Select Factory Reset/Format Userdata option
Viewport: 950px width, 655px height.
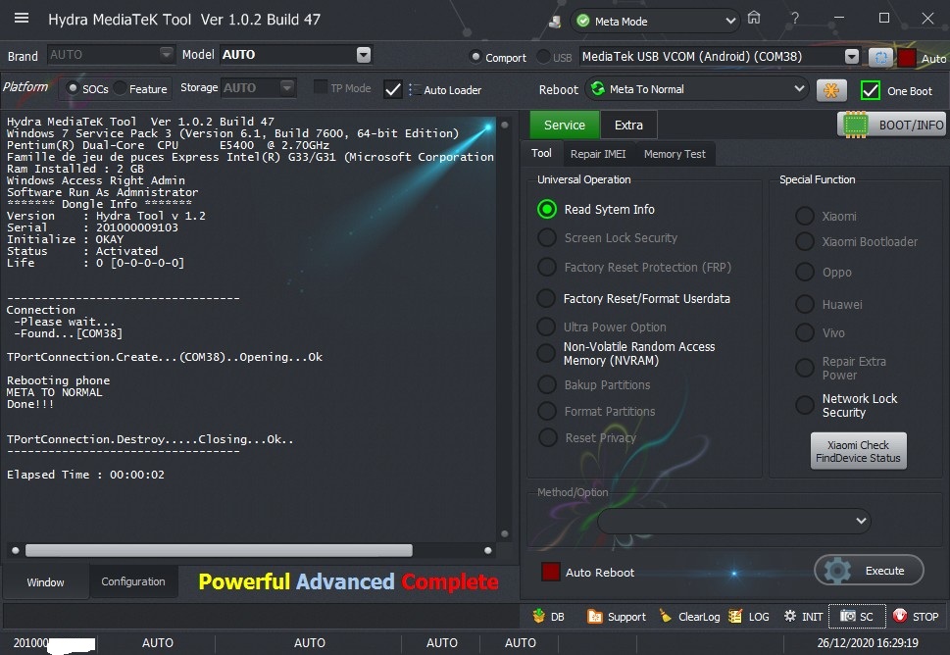(x=546, y=298)
